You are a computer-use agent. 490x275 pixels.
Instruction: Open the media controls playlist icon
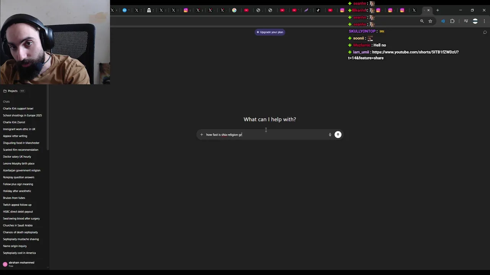click(466, 21)
